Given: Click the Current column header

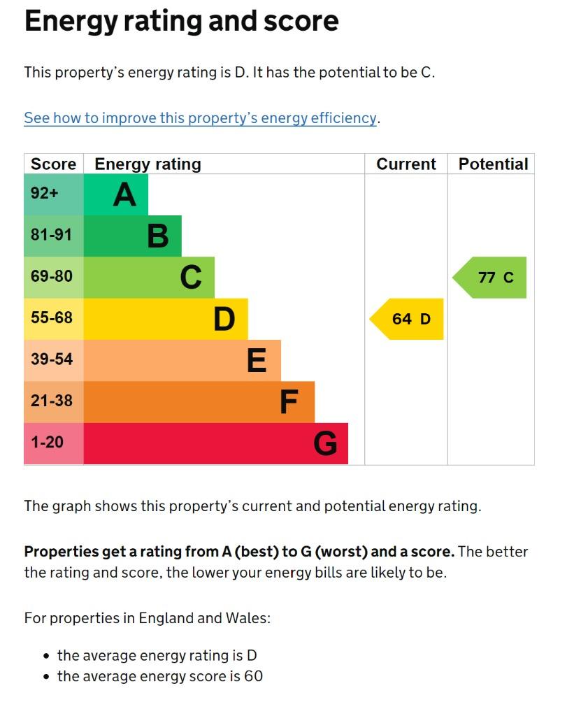Looking at the screenshot, I should (406, 164).
